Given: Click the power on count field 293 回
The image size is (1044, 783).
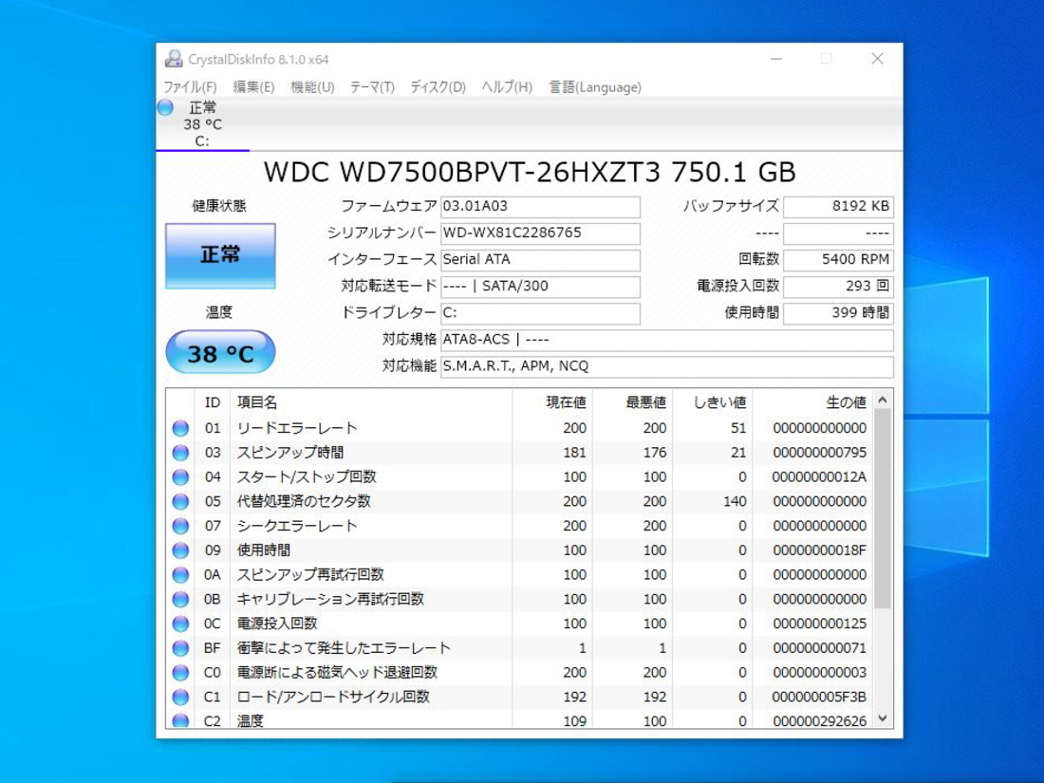Looking at the screenshot, I should point(838,287).
